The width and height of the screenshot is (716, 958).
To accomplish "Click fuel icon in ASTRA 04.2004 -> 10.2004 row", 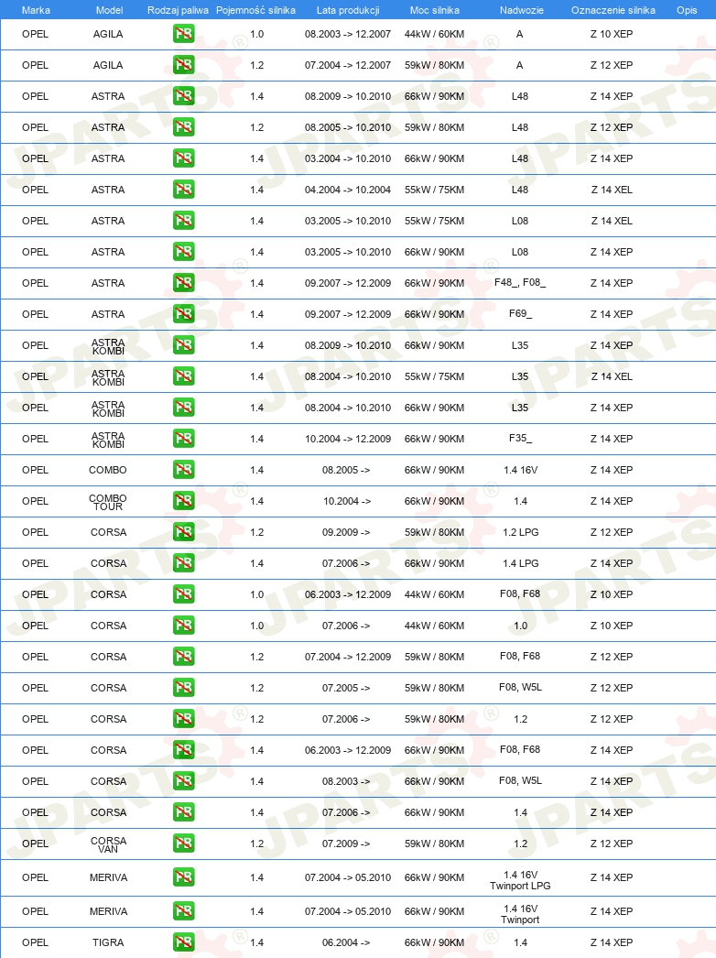I will pyautogui.click(x=183, y=190).
